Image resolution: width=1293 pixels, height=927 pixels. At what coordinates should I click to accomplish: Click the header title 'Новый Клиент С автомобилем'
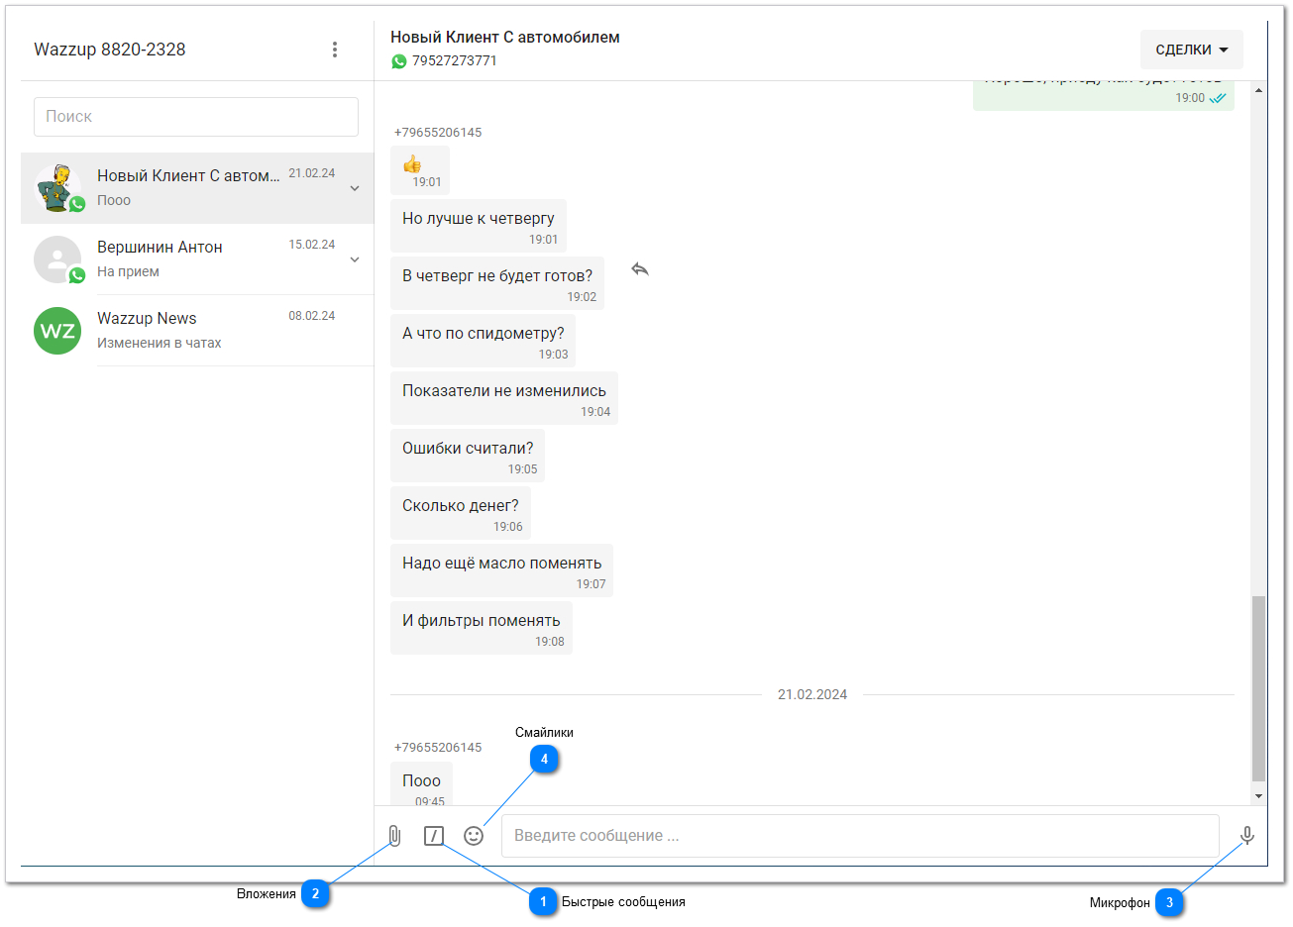[505, 37]
